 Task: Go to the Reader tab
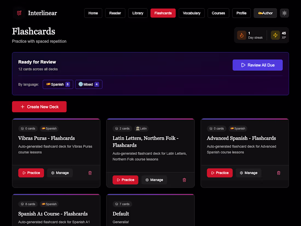tap(115, 13)
